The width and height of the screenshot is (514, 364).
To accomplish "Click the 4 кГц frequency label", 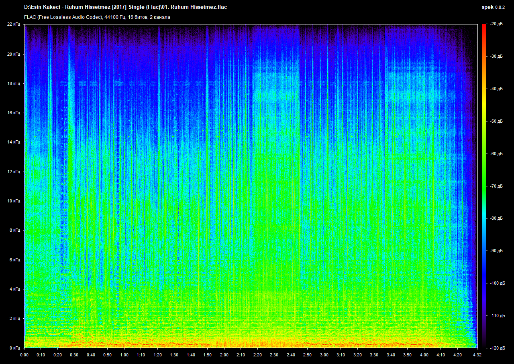I will (x=15, y=289).
